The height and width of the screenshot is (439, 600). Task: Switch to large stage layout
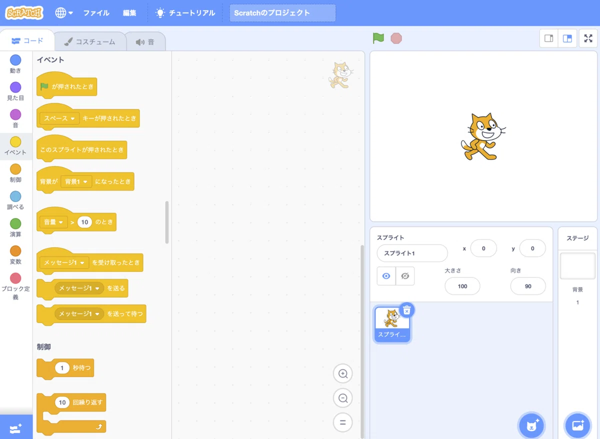[x=567, y=38]
